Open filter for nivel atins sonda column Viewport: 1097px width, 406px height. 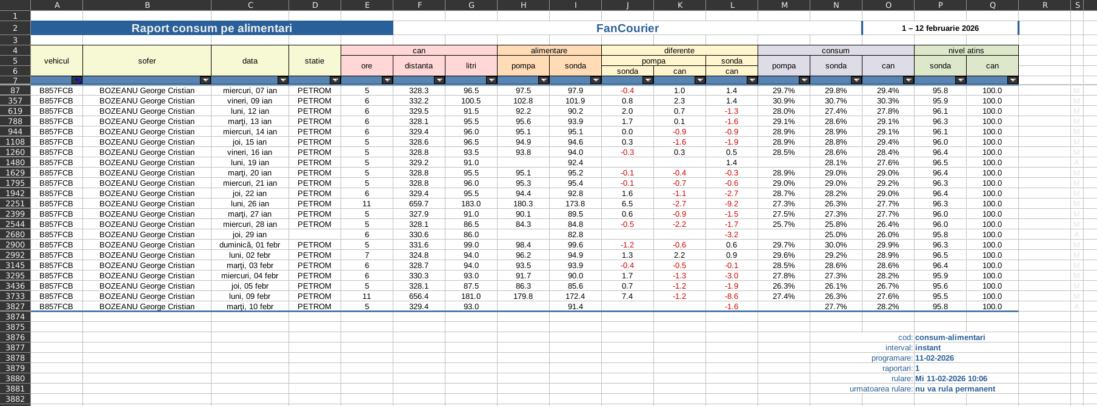pos(961,80)
